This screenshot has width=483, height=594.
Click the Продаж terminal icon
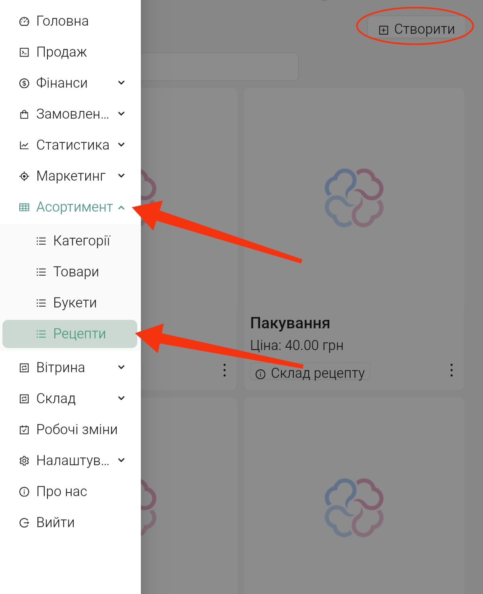pyautogui.click(x=24, y=52)
